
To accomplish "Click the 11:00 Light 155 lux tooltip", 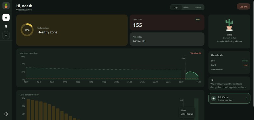I will (187, 112).
